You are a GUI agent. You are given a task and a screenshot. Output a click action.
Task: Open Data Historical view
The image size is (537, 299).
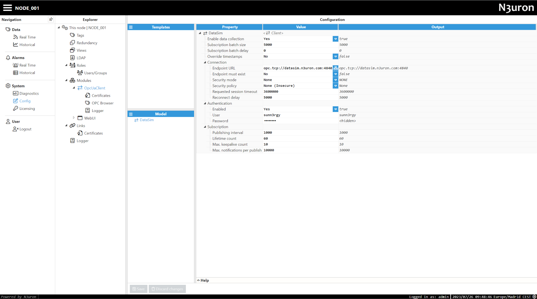coord(27,45)
